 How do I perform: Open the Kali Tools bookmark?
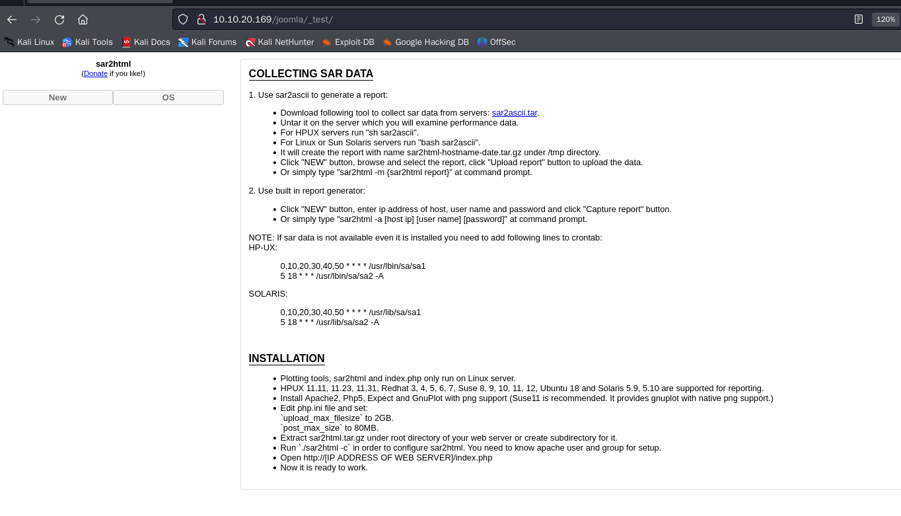pyautogui.click(x=88, y=42)
